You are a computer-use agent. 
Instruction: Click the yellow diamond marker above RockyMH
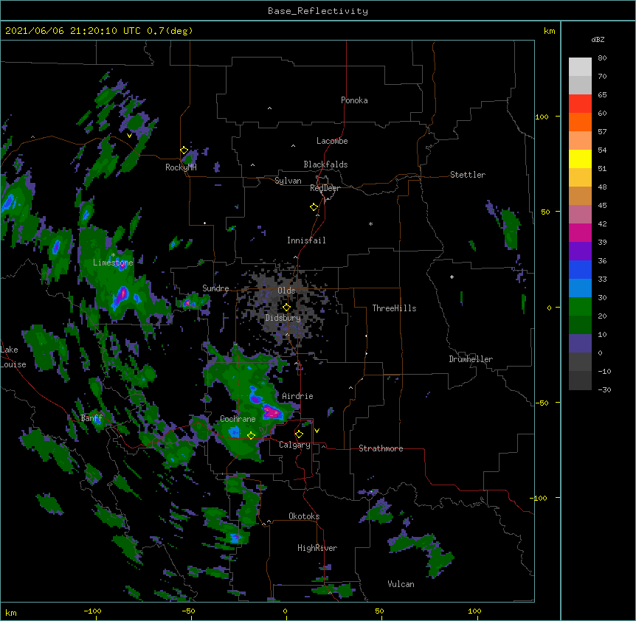[x=184, y=150]
